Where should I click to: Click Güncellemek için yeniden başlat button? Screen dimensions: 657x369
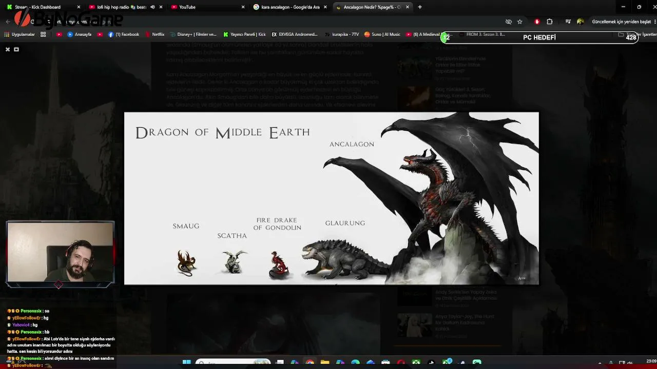pyautogui.click(x=622, y=22)
